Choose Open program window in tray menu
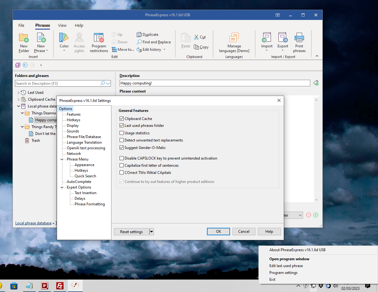 289,259
